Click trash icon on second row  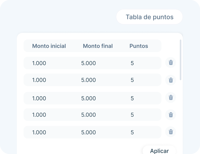(x=171, y=80)
